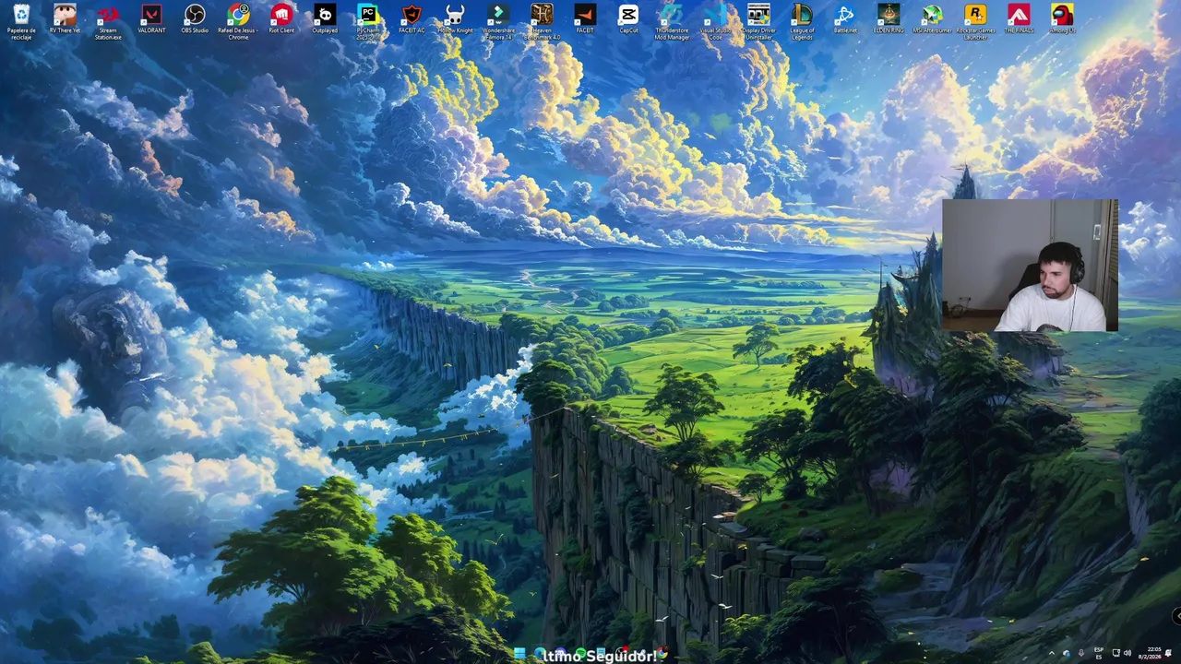Click the webcam overlay of the streamer

click(1030, 266)
